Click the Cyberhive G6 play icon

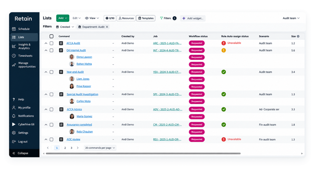pyautogui.click(x=14, y=124)
